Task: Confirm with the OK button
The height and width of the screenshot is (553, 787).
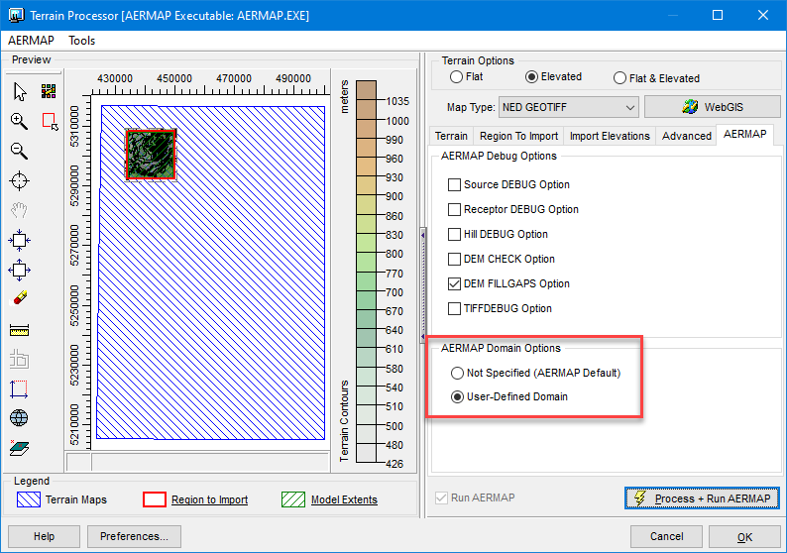Action: coord(744,537)
